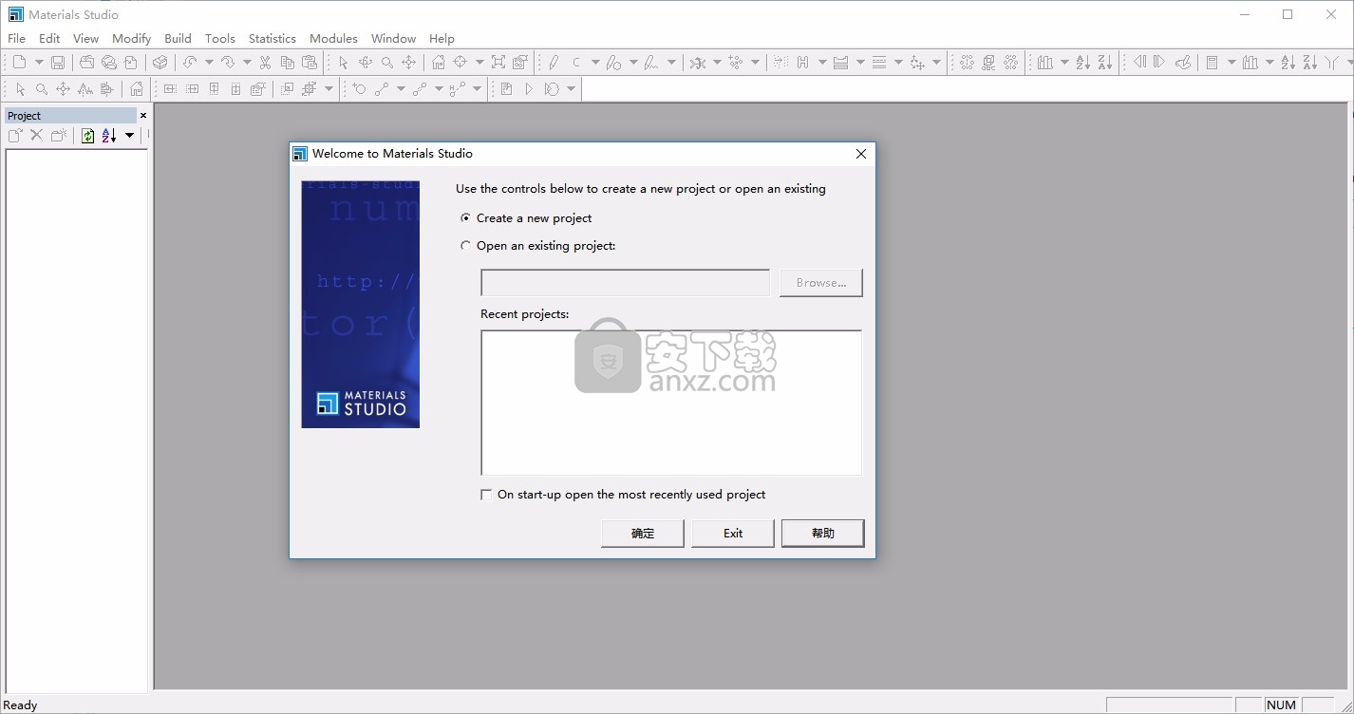Select the Create a new project radio button
The width and height of the screenshot is (1354, 714).
tap(465, 217)
